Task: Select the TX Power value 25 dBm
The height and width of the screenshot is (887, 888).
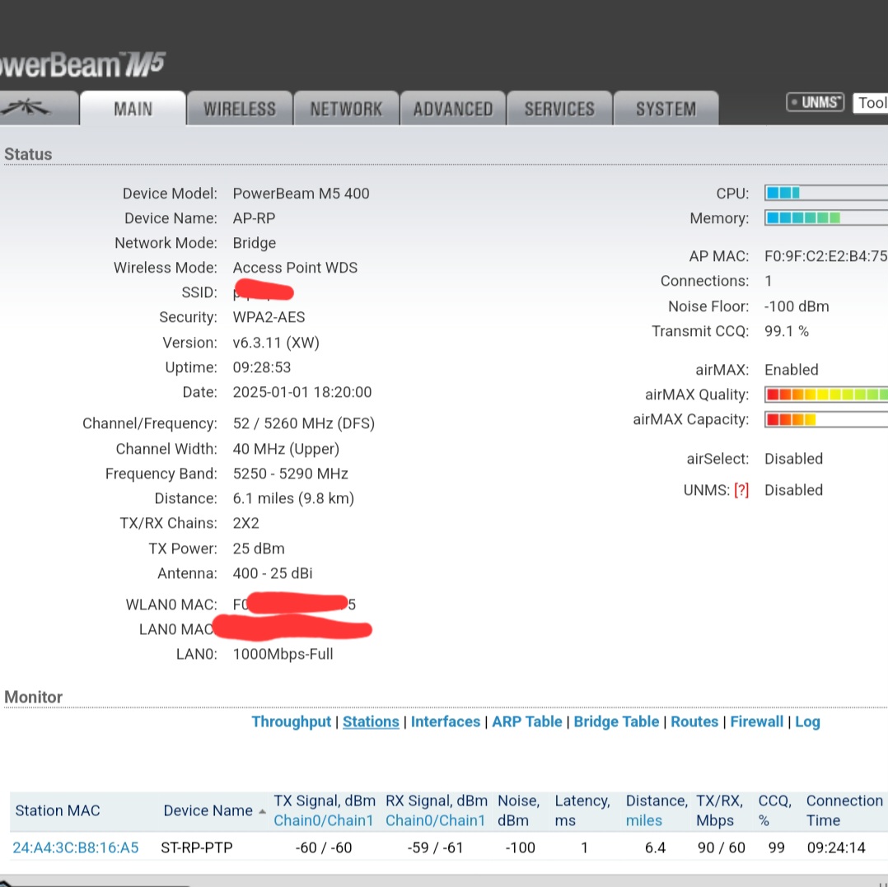Action: pyautogui.click(x=259, y=549)
